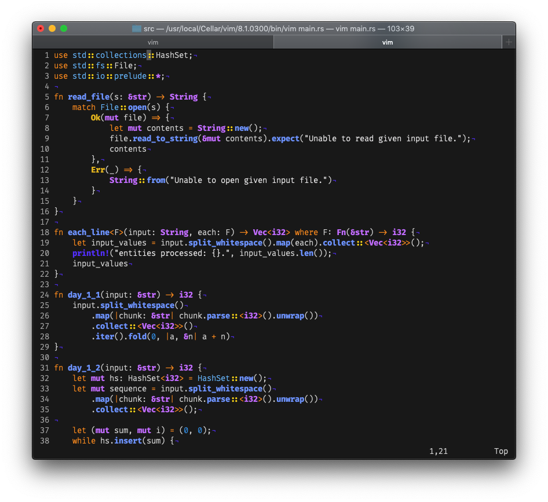This screenshot has width=548, height=502.
Task: Click the 'read_file' function name
Action: coord(89,97)
